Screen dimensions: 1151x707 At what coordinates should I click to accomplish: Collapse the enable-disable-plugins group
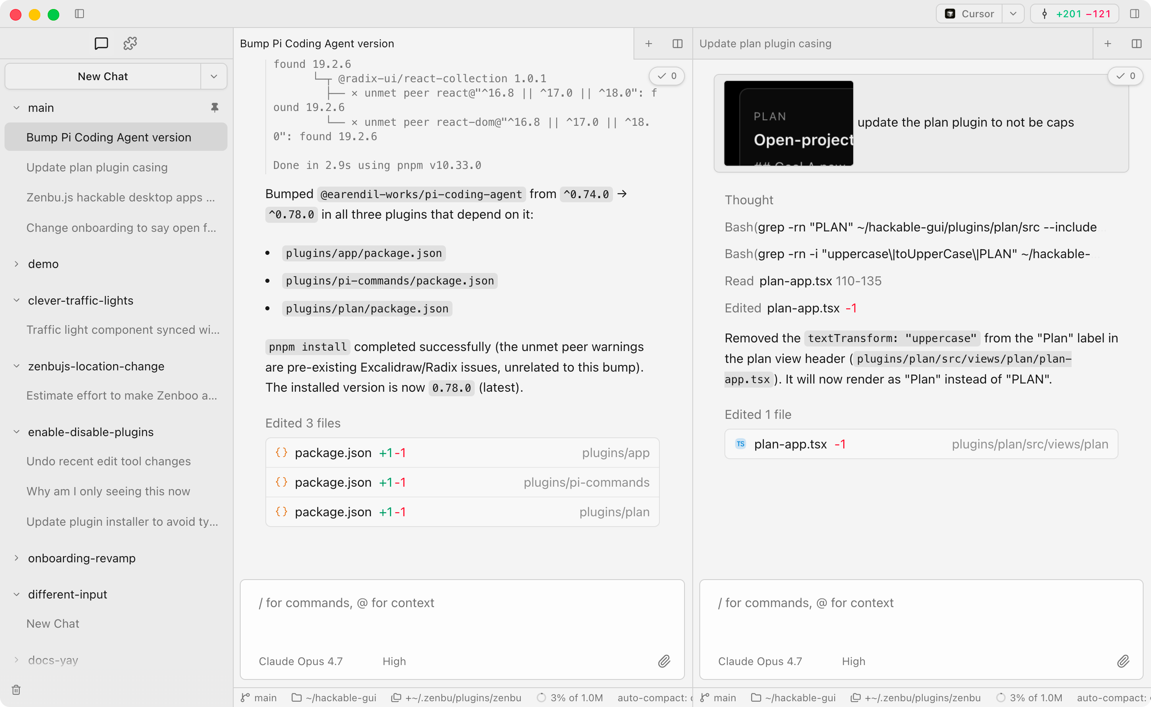point(16,432)
